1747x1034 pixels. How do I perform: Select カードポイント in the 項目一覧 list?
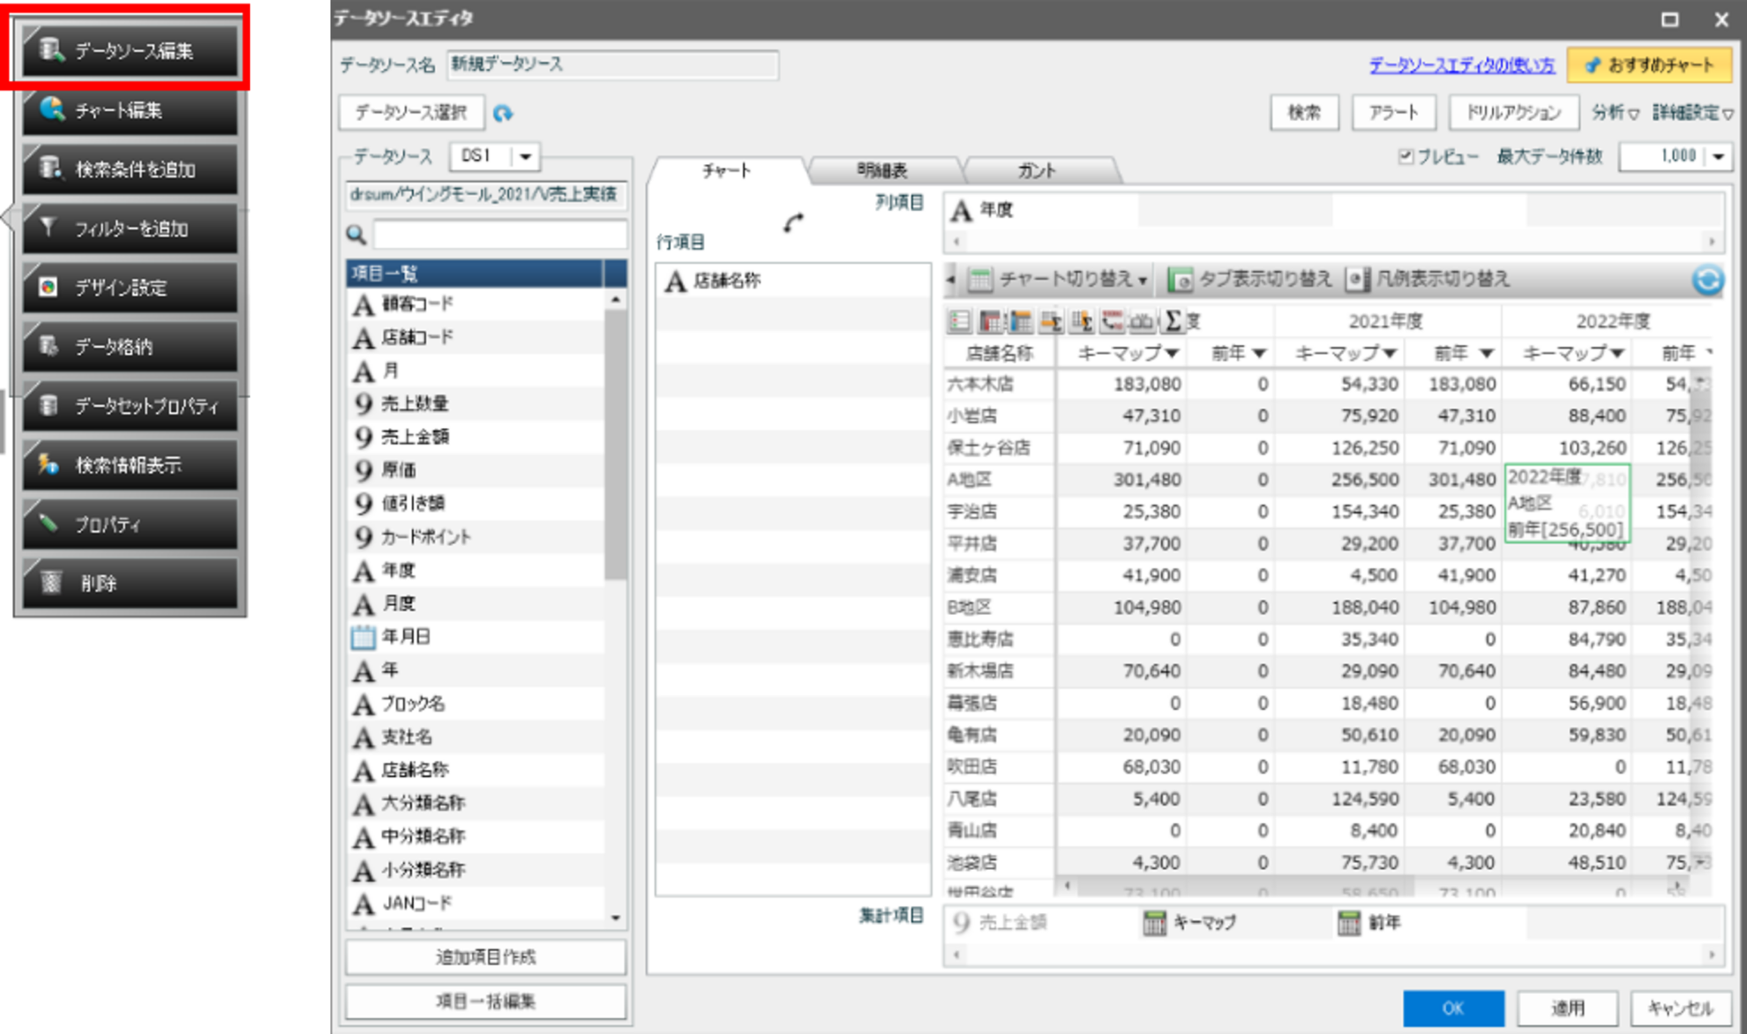(476, 537)
